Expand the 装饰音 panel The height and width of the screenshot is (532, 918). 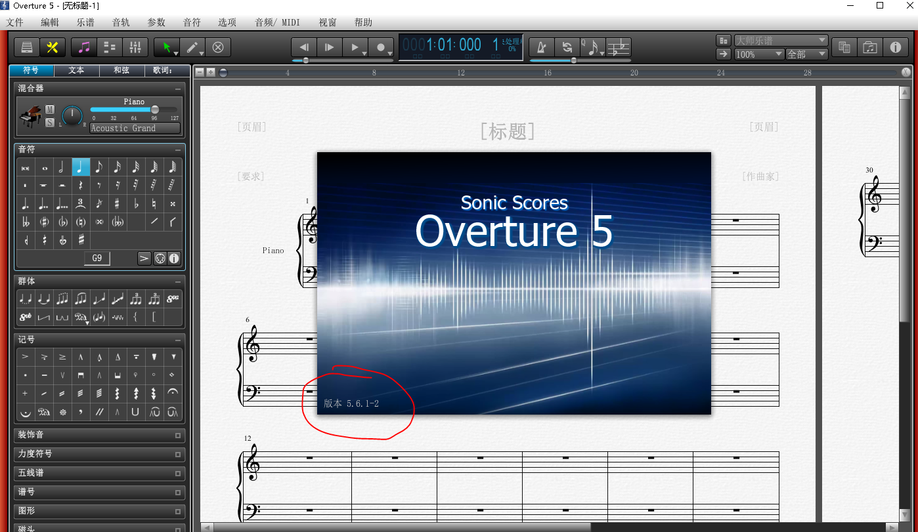point(178,435)
